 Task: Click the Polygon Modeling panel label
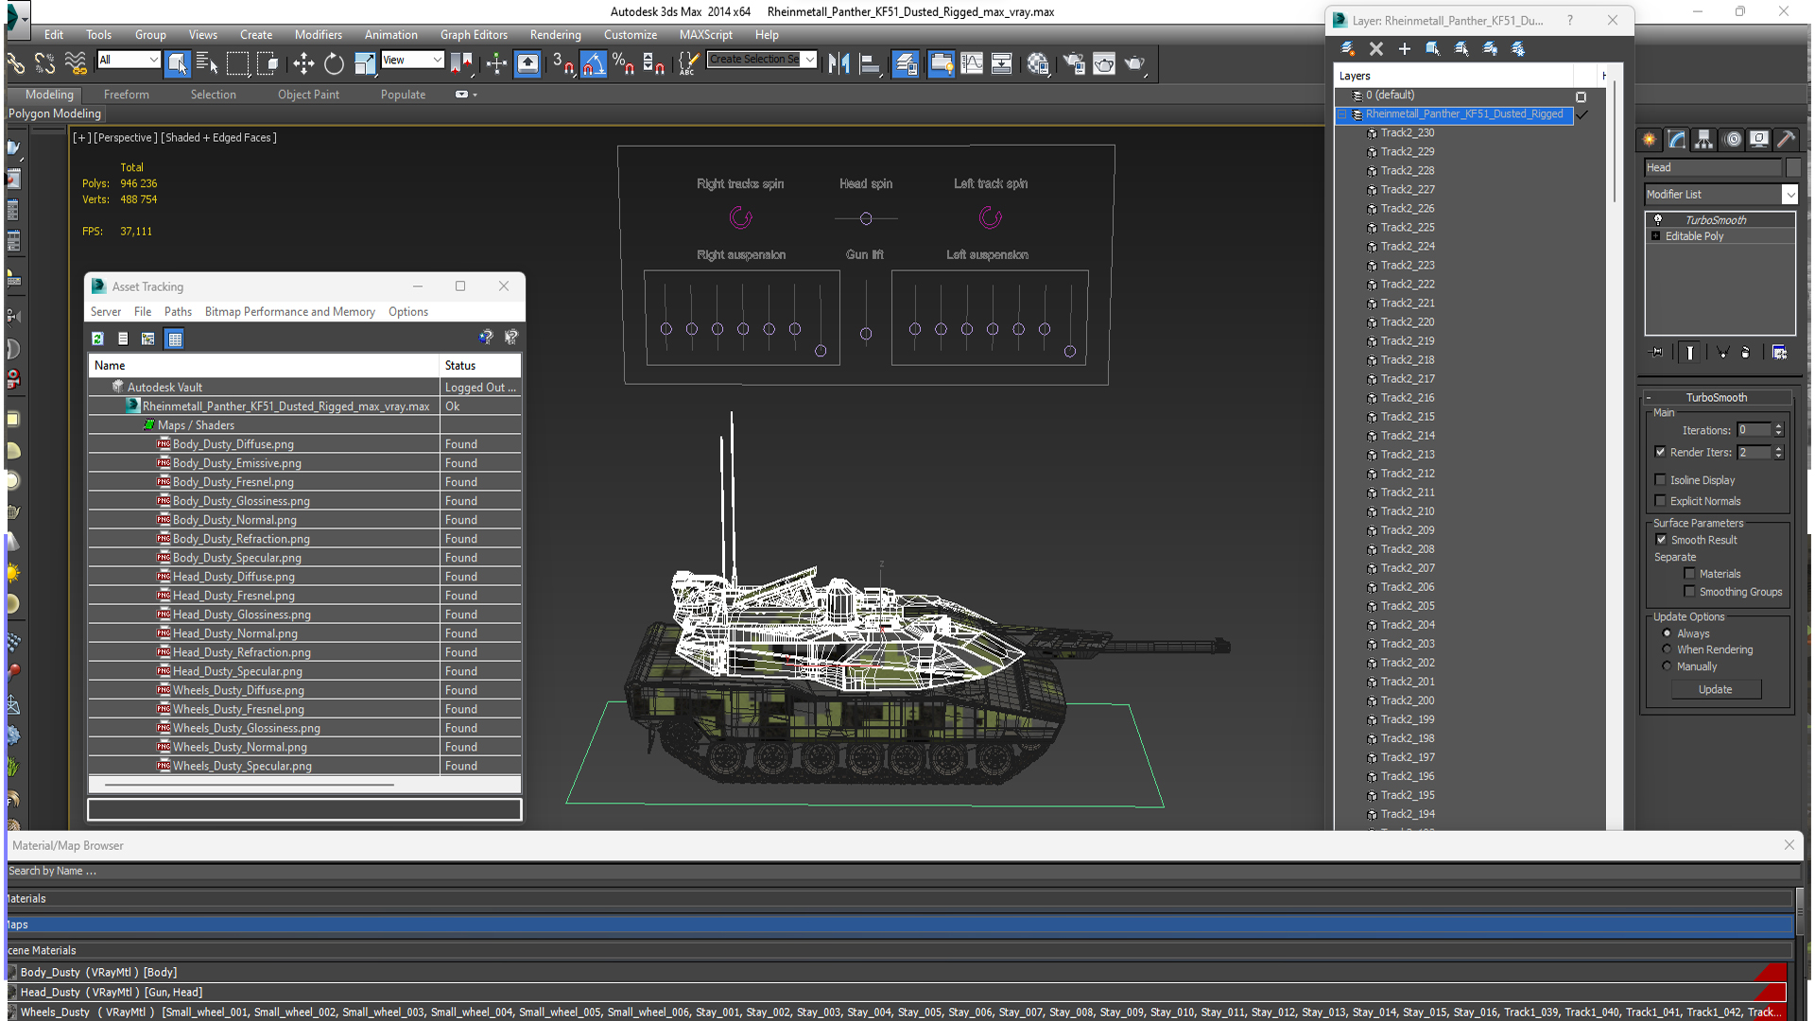click(55, 113)
